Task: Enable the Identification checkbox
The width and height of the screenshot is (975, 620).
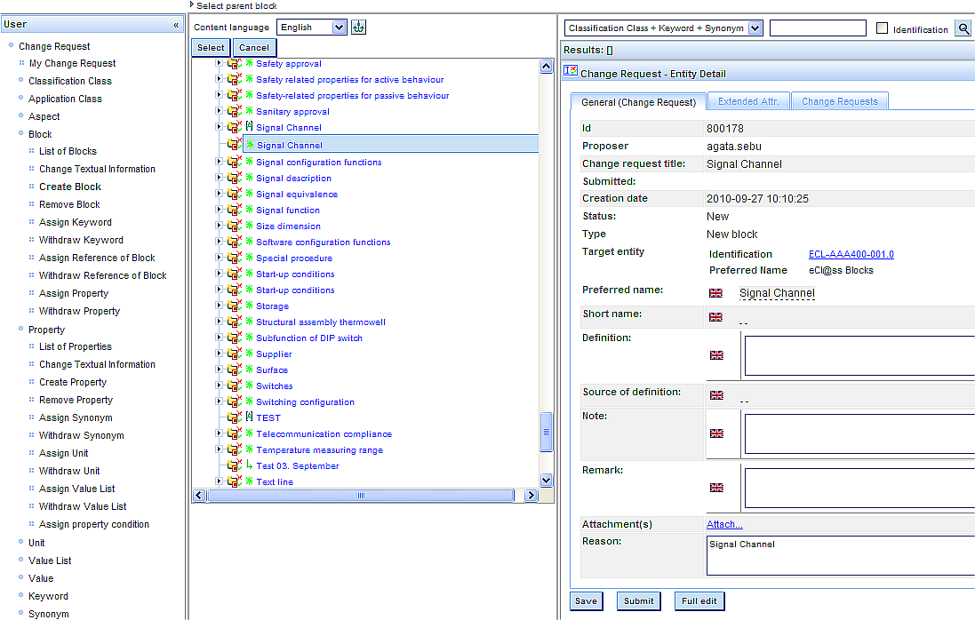Action: click(882, 29)
